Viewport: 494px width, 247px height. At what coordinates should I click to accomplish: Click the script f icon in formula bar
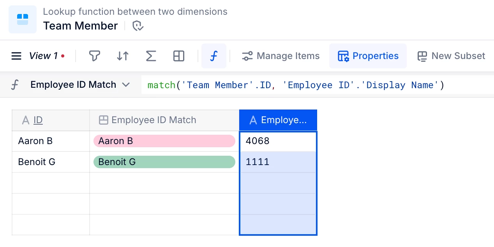pyautogui.click(x=15, y=85)
